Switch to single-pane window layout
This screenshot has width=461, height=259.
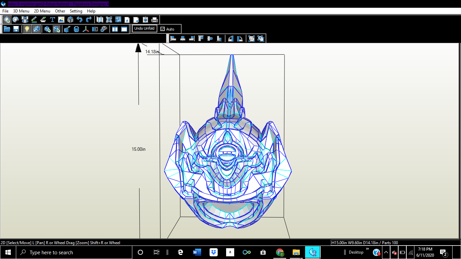tap(124, 29)
